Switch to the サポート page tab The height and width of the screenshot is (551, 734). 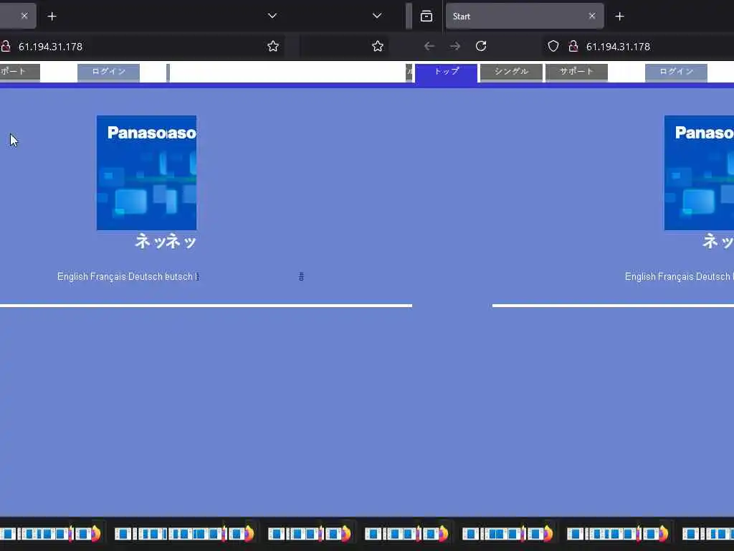pyautogui.click(x=576, y=72)
